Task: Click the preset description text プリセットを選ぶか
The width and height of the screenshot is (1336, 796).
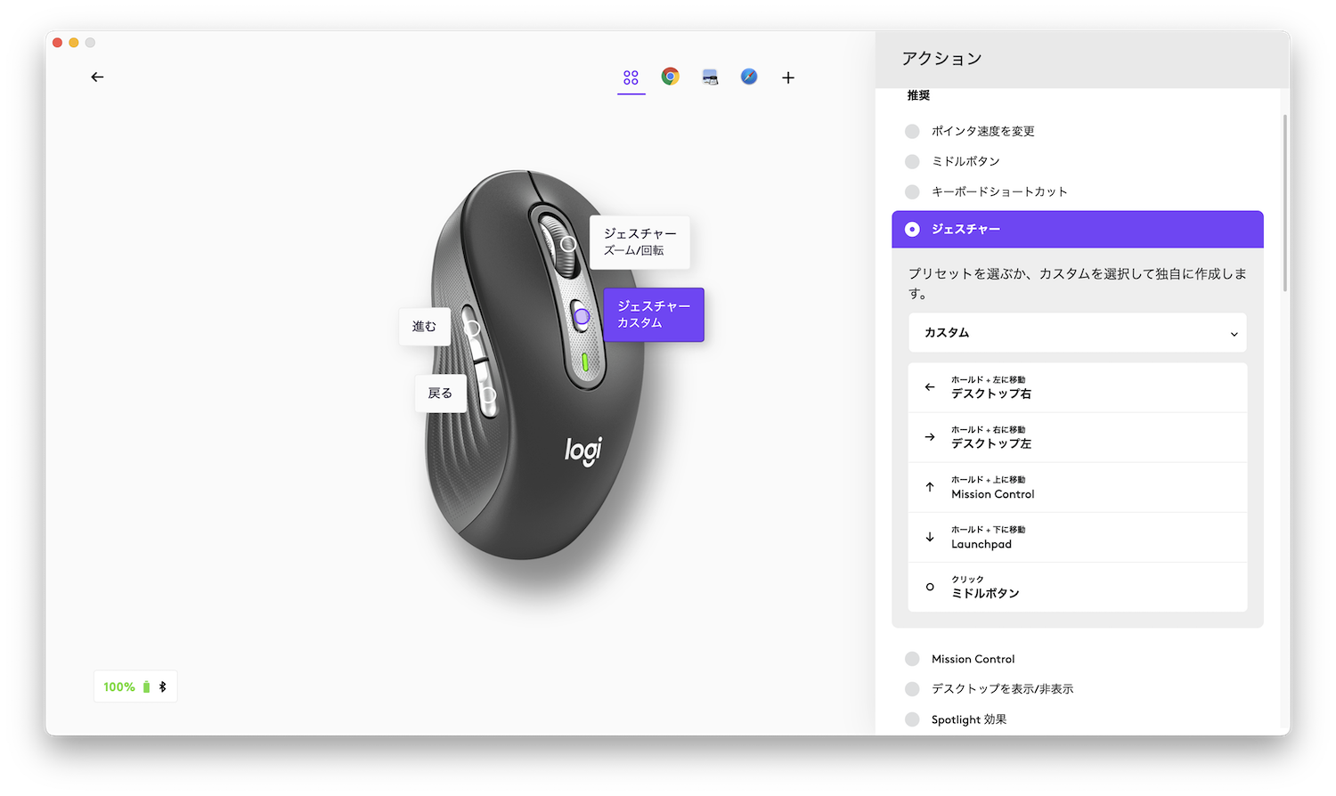Action: (x=1078, y=283)
